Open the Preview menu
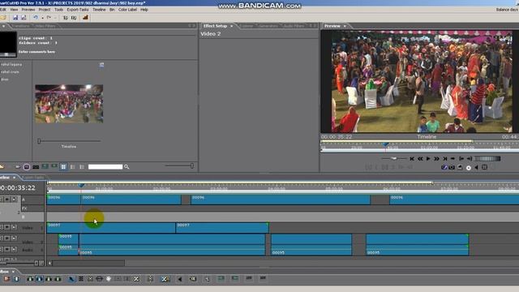Viewport: 519px width, 292px height. (28, 10)
